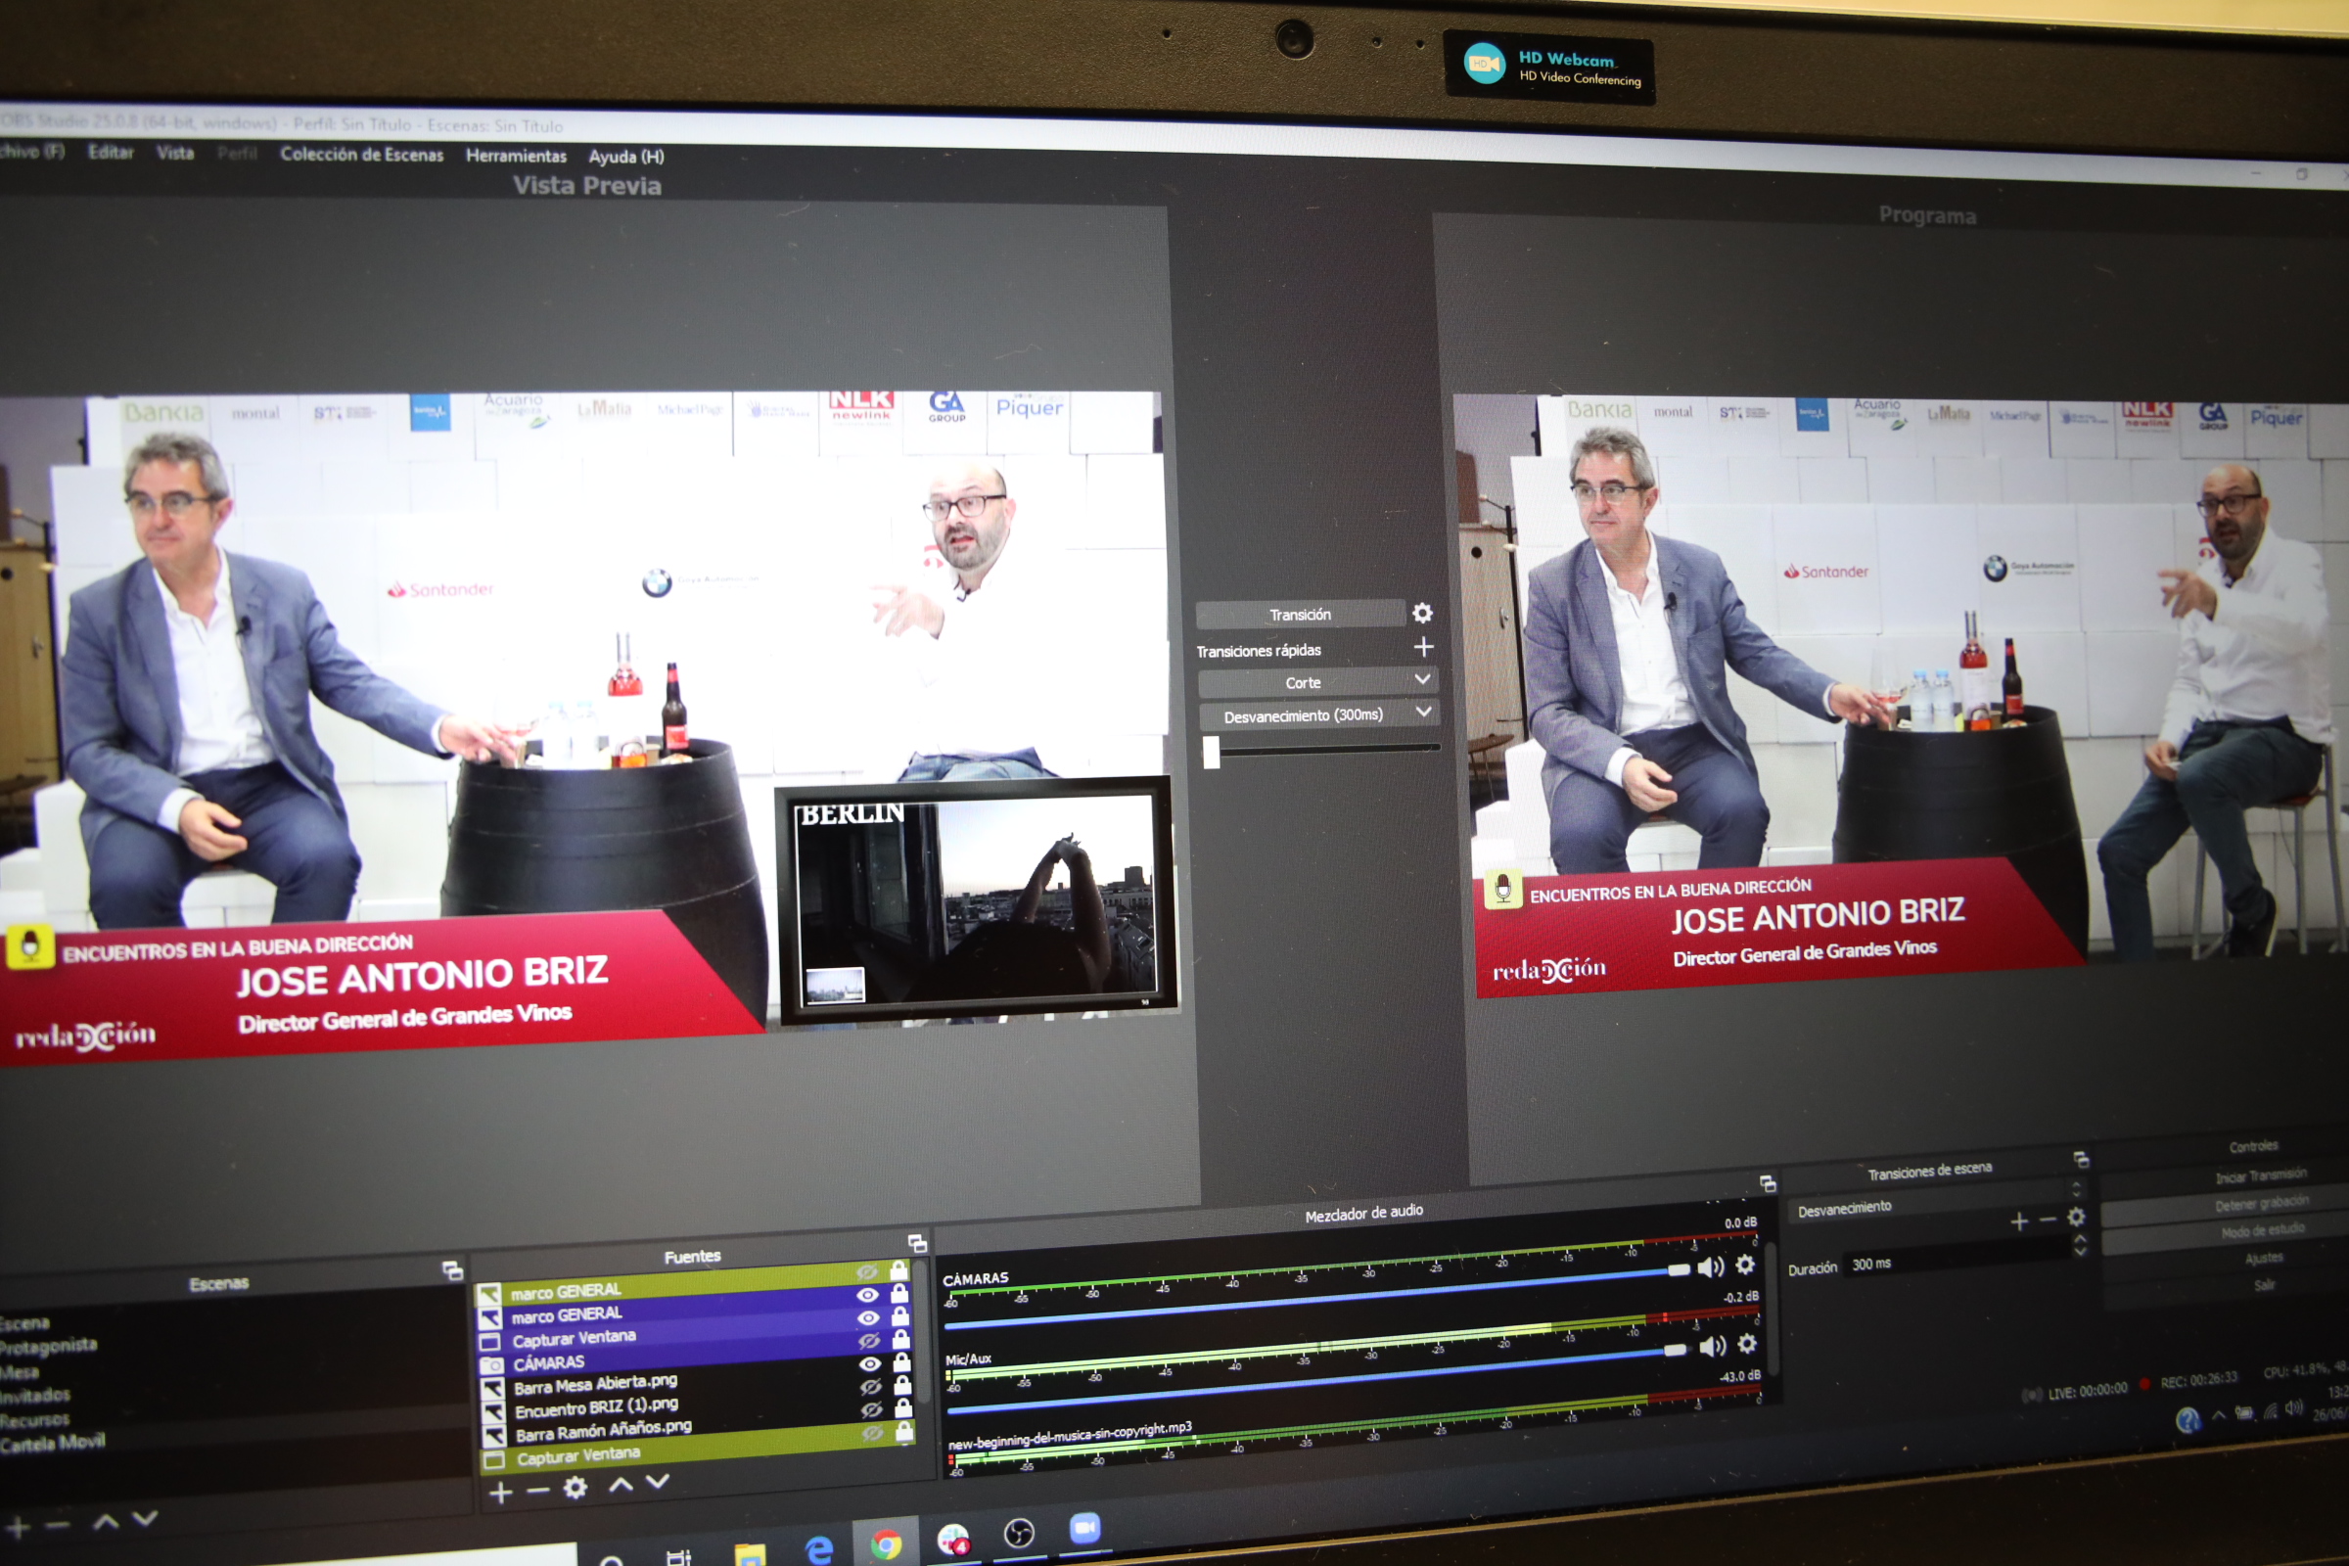Add a new scene in Escenas

coord(17,1527)
